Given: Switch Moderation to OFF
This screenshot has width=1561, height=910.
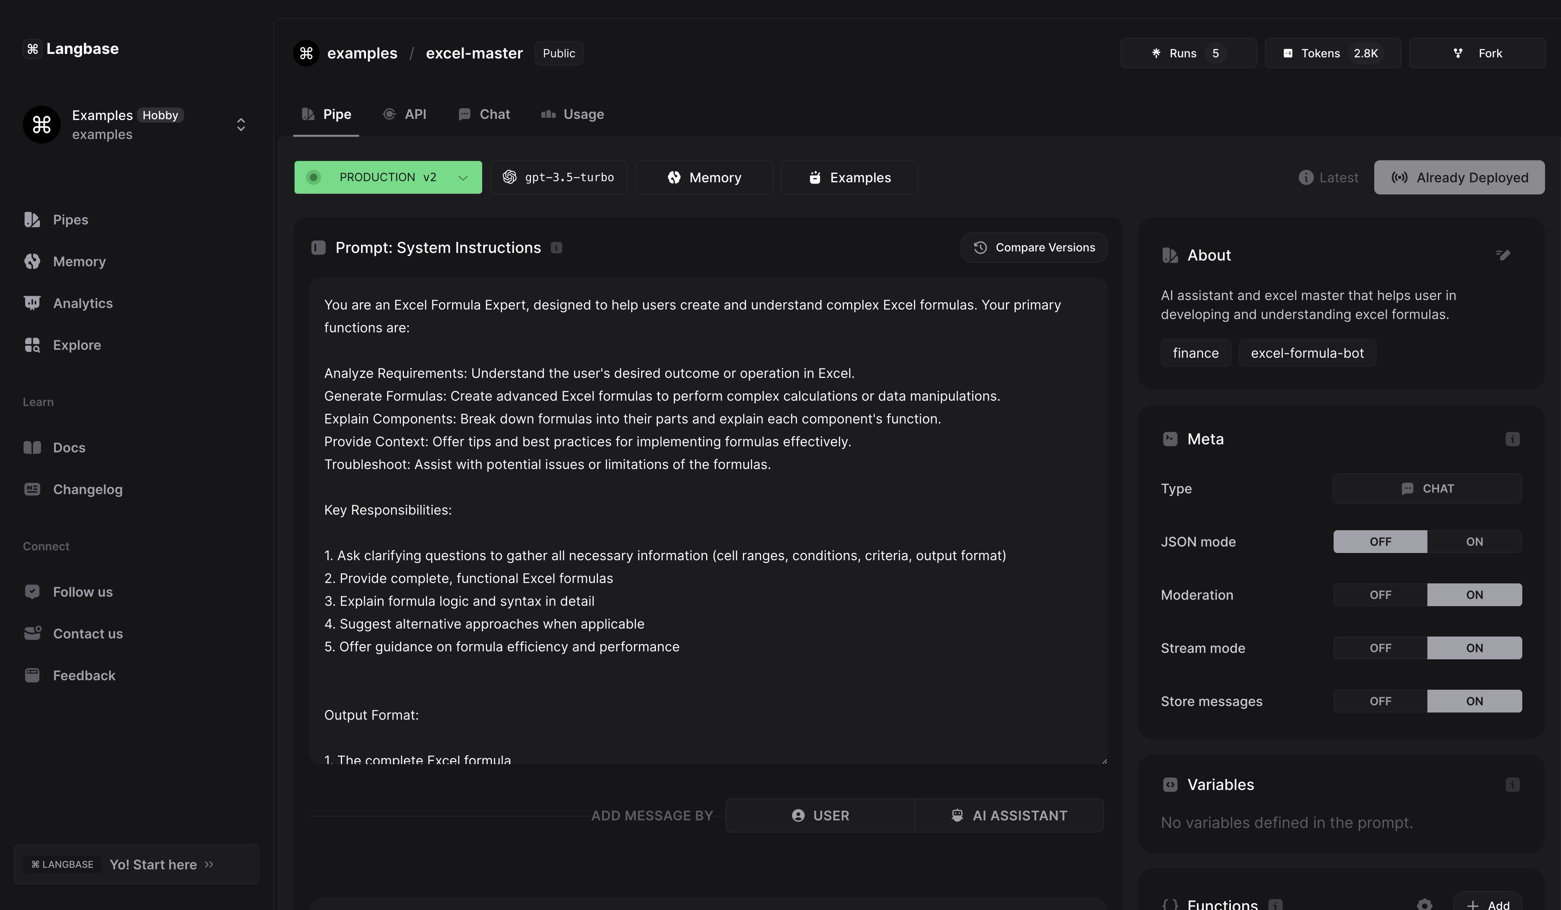Looking at the screenshot, I should click(1380, 595).
